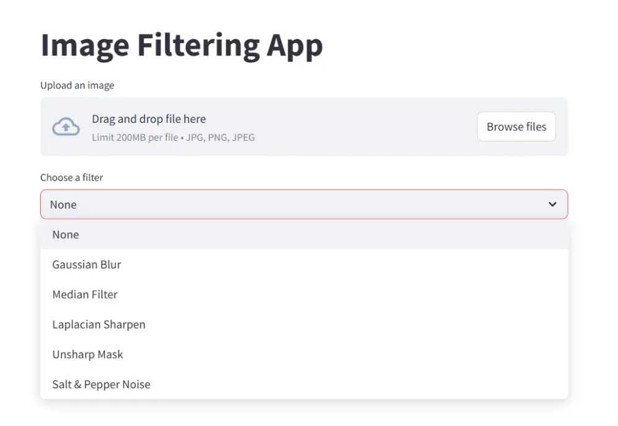
Task: Apply the Unsharp Mask option
Action: tap(88, 354)
